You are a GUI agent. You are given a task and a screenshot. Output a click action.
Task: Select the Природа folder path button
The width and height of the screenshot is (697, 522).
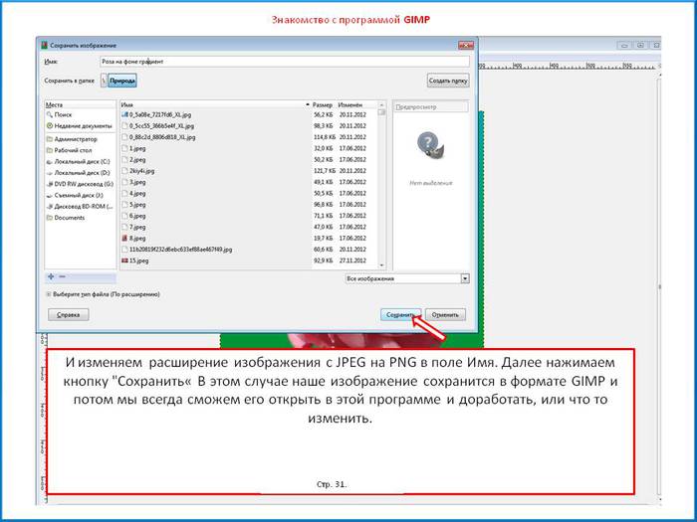pos(122,81)
